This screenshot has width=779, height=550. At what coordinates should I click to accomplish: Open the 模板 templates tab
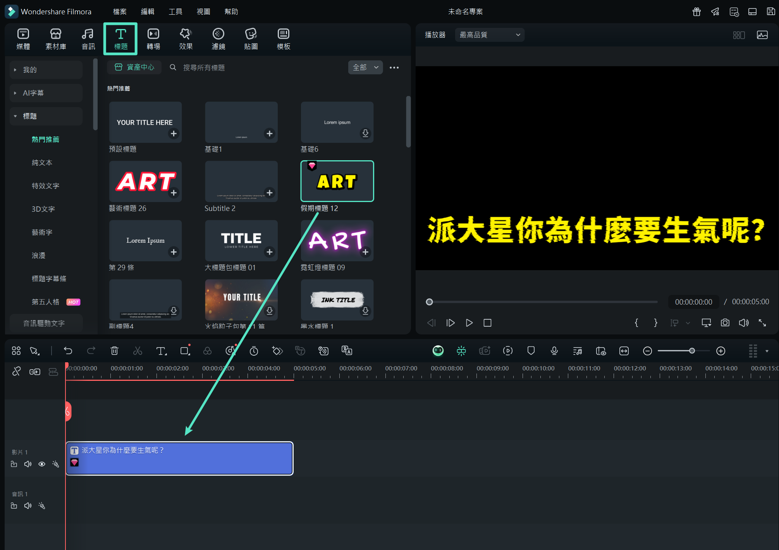pos(284,39)
